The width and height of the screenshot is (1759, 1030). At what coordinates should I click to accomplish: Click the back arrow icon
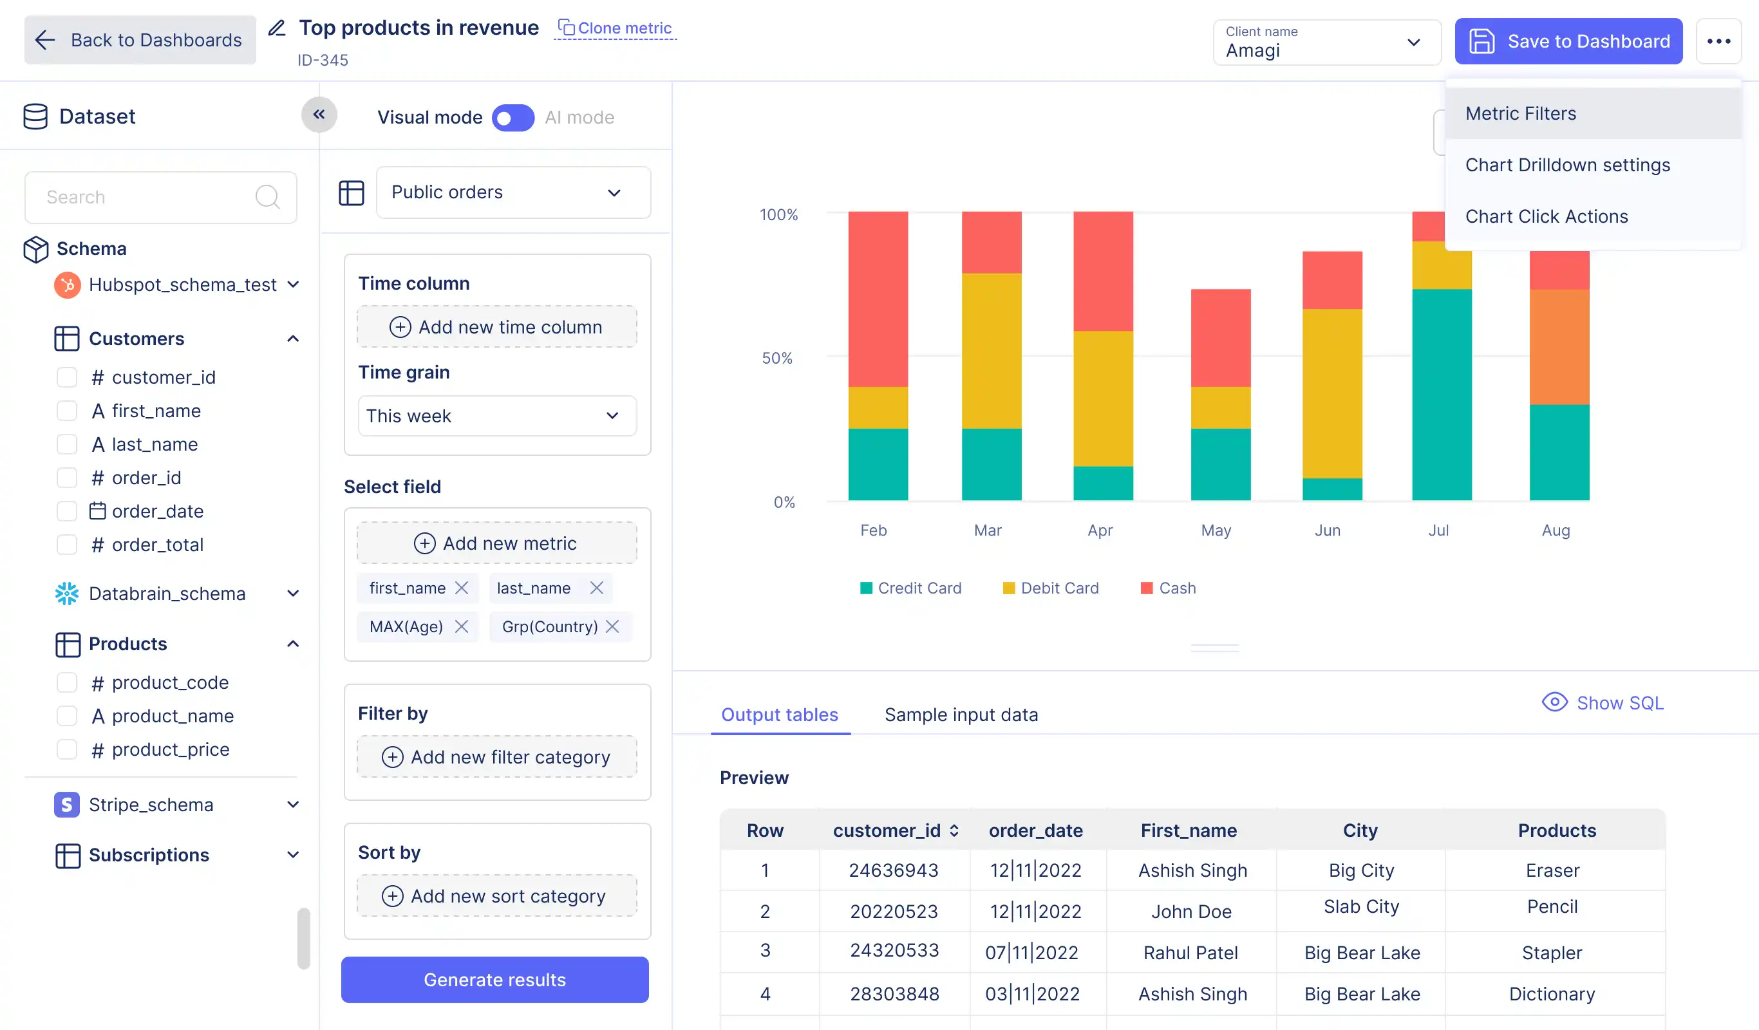(44, 40)
